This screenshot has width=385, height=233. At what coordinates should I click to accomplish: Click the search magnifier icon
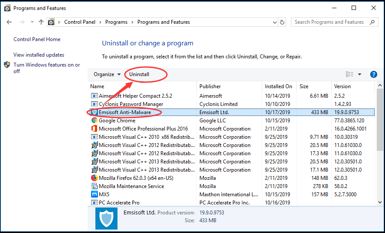click(372, 22)
